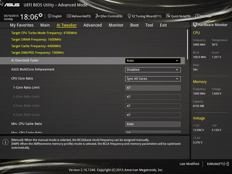
Task: Click the Min. CPU Cache Ratio field
Action: 153,124
